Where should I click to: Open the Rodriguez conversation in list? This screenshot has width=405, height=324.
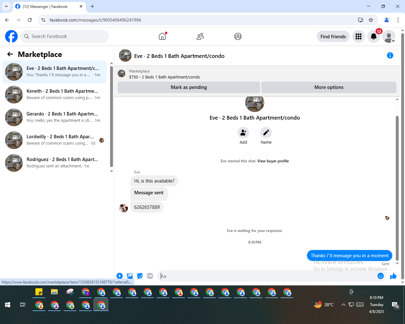coord(54,163)
